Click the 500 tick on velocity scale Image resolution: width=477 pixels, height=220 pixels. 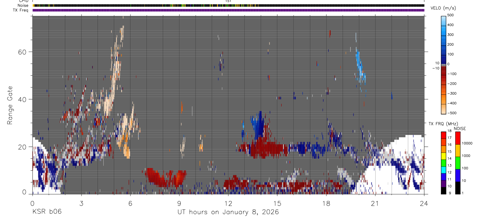tap(451, 15)
